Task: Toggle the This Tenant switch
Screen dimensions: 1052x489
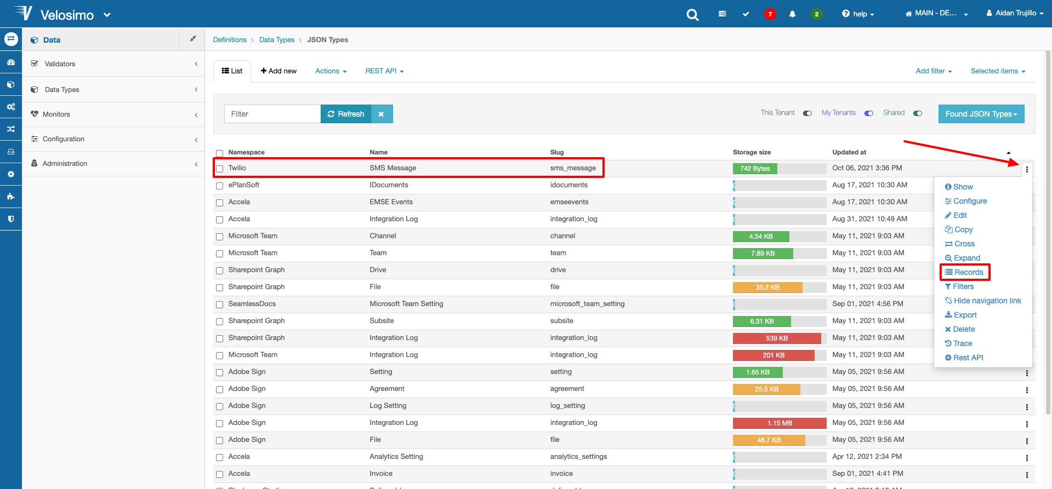Action: click(x=807, y=113)
